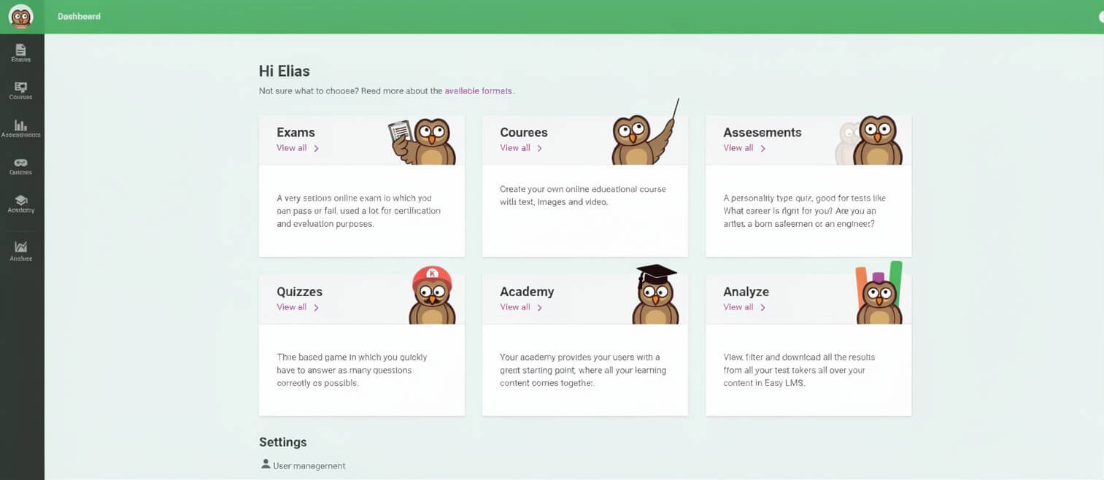Click the Academy card description text
This screenshot has width=1104, height=480.
click(583, 370)
